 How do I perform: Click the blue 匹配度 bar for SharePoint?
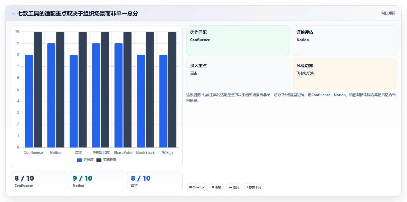[x=119, y=95]
